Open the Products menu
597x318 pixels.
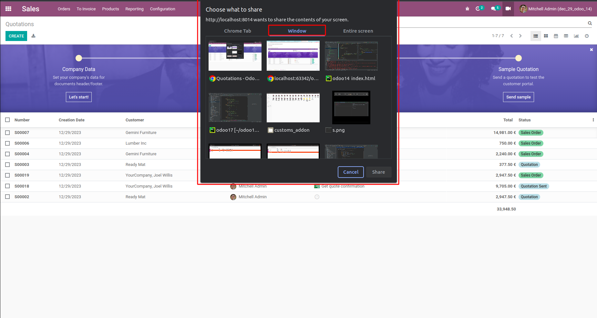point(110,9)
